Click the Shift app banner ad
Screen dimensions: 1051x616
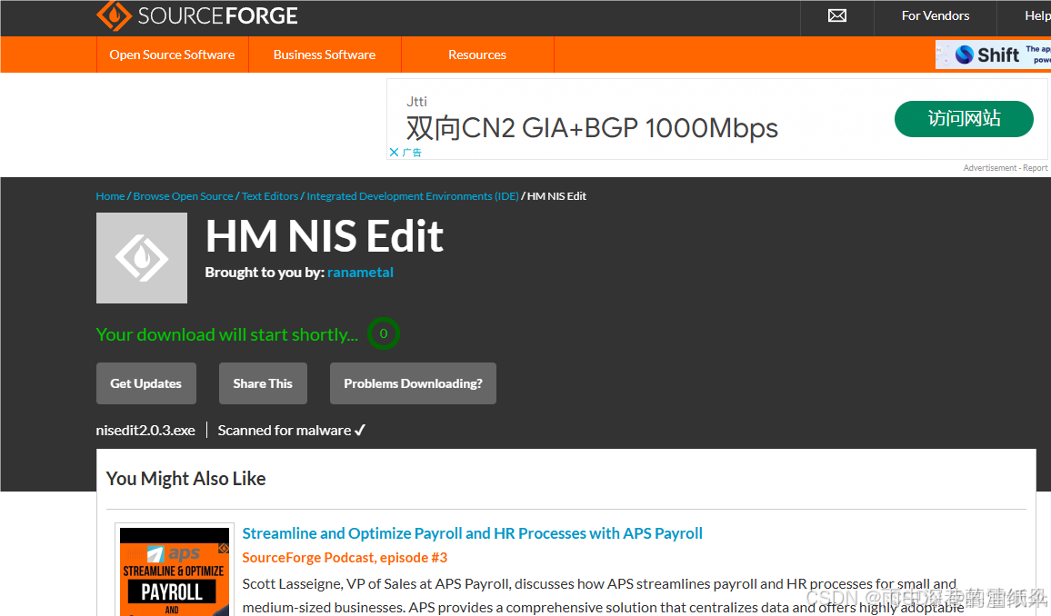pos(993,55)
